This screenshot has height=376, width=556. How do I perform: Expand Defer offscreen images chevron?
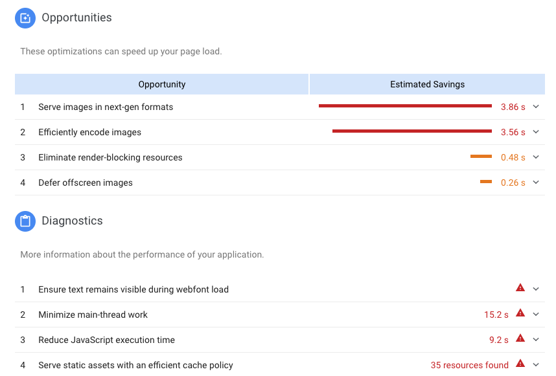(x=536, y=182)
